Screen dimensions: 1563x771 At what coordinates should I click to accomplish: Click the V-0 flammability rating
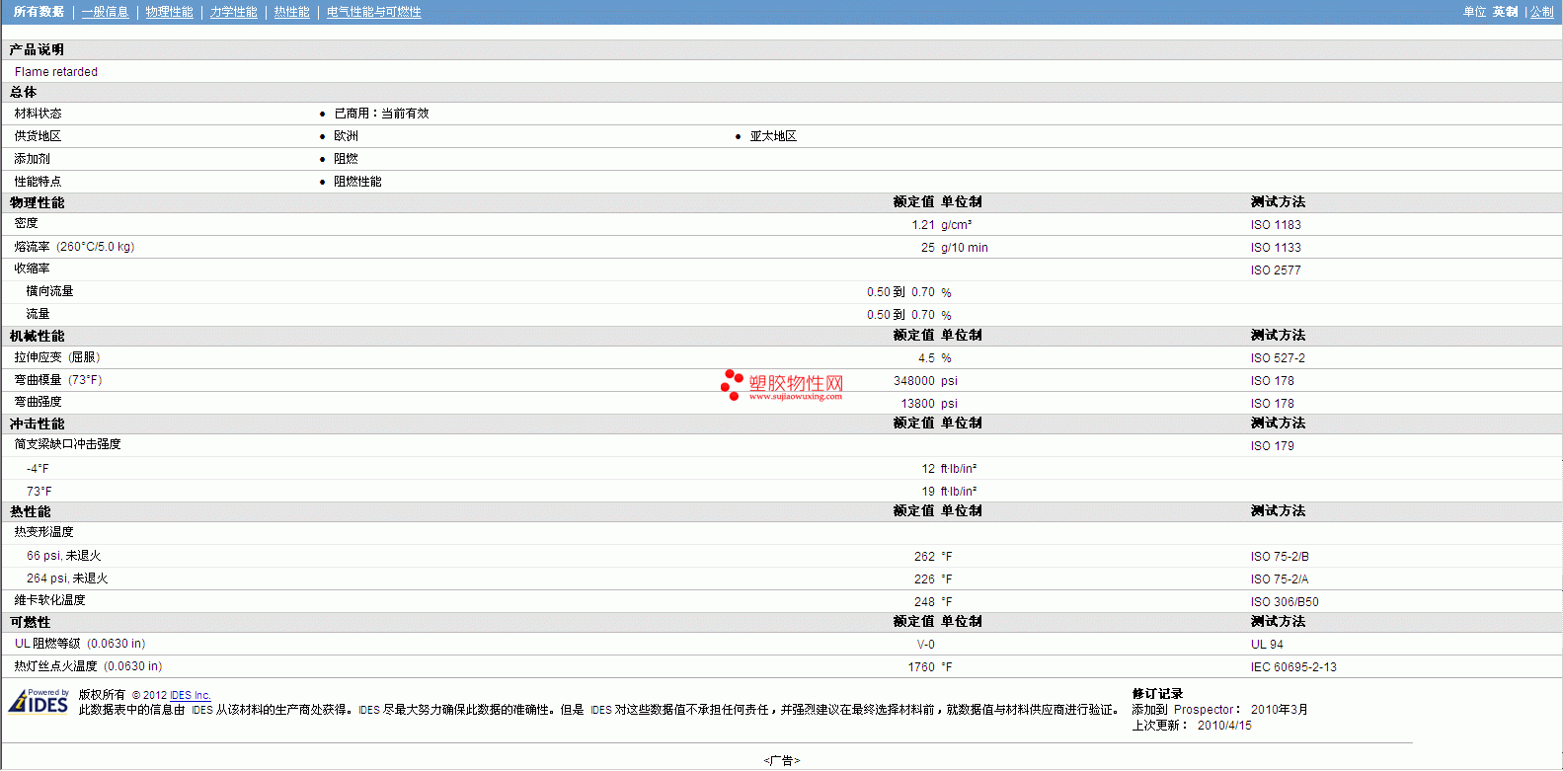click(926, 645)
